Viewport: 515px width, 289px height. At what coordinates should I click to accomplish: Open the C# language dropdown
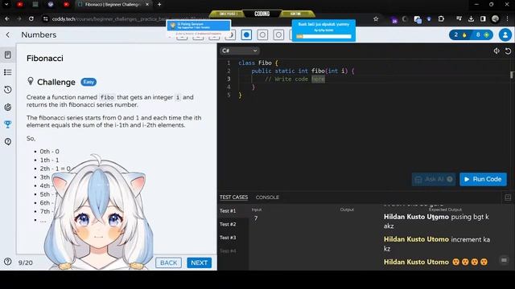click(240, 51)
